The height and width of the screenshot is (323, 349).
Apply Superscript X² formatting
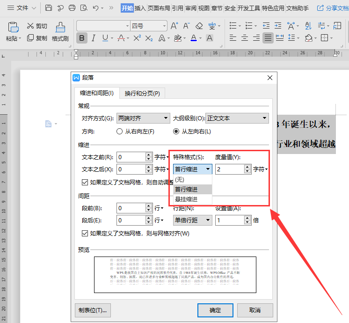coord(137,38)
